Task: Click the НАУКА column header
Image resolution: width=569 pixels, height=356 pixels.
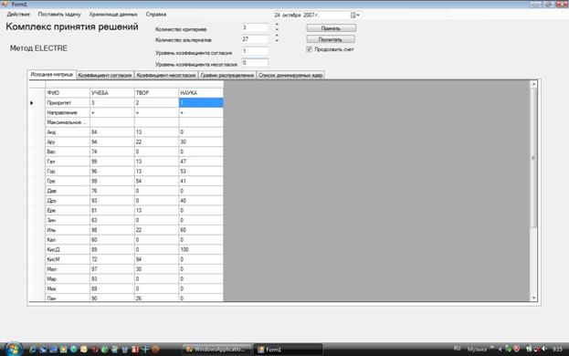Action: (201, 93)
